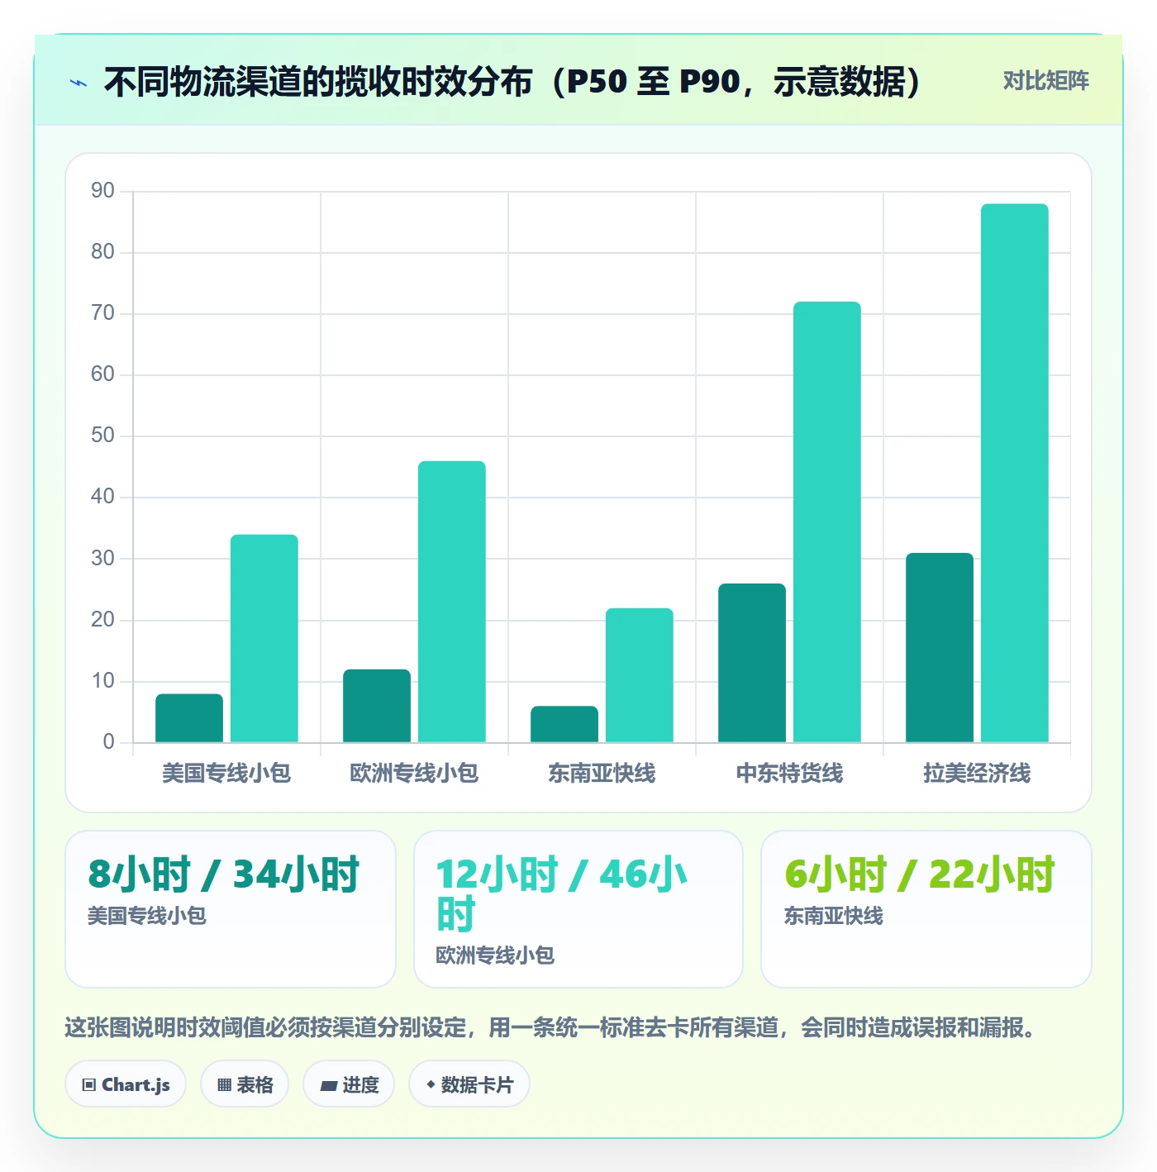Select the 表格 tag chip
The image size is (1157, 1172).
tap(245, 1084)
